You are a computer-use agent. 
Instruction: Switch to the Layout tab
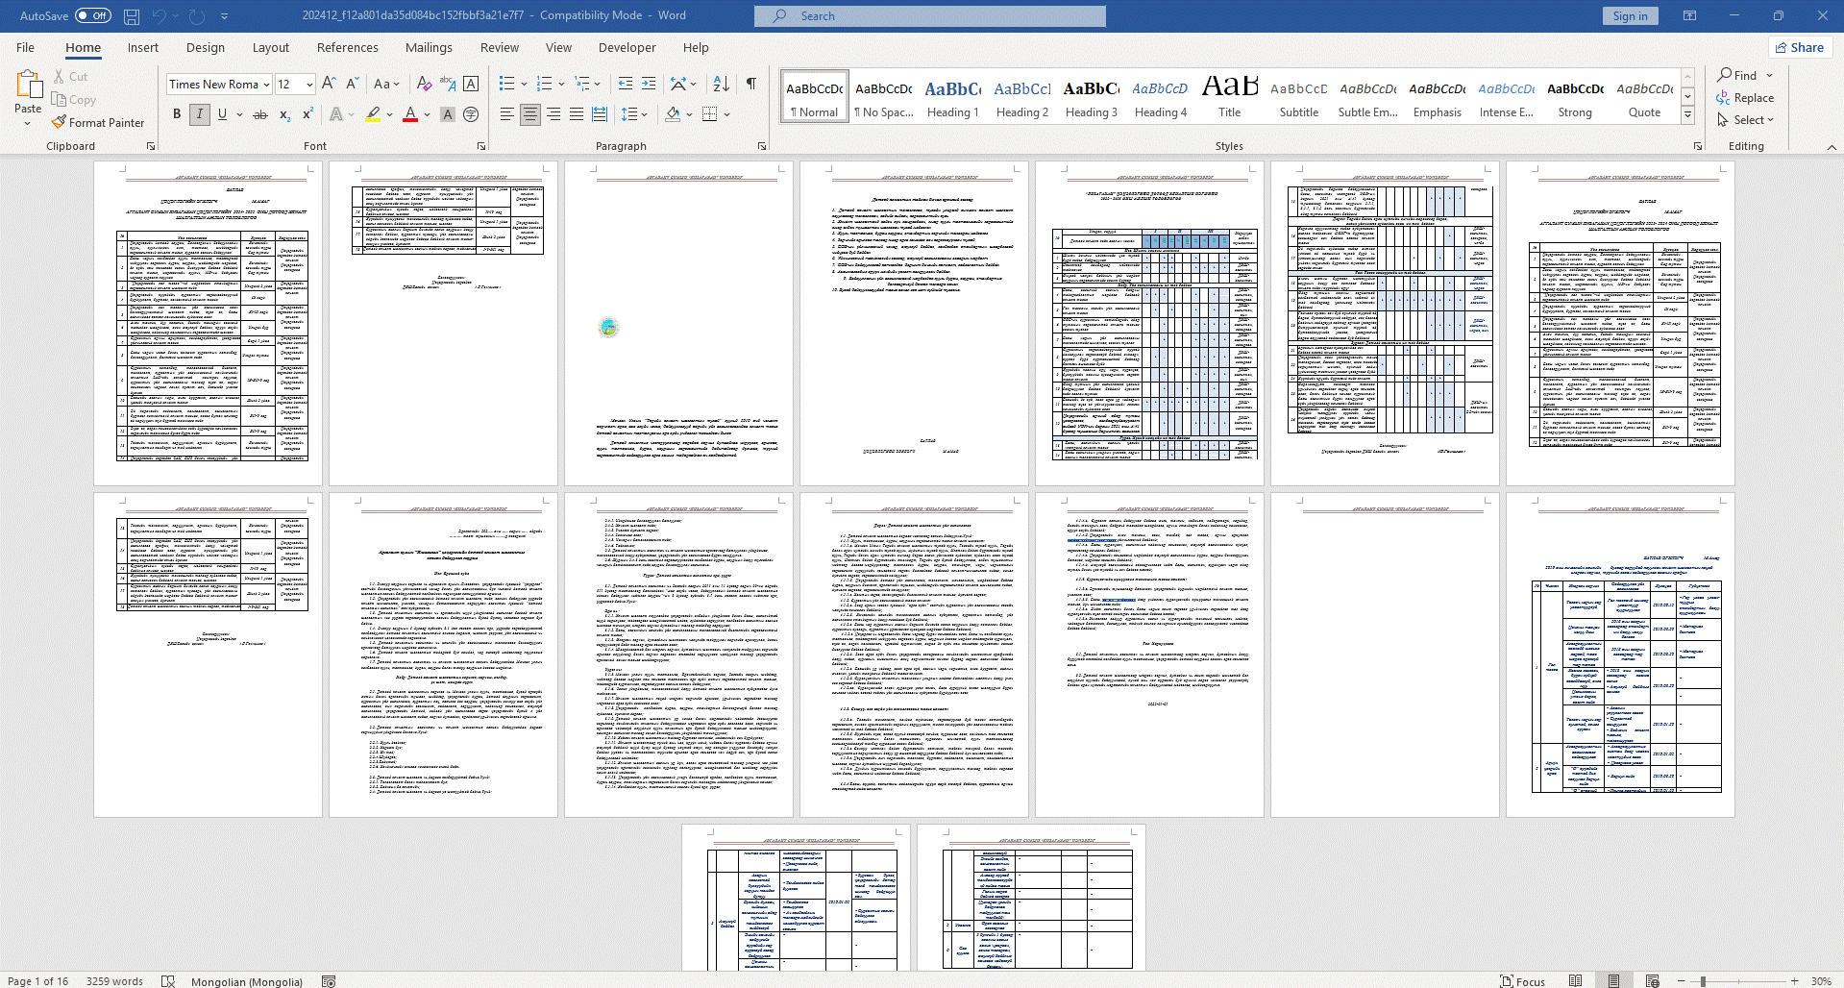point(270,47)
